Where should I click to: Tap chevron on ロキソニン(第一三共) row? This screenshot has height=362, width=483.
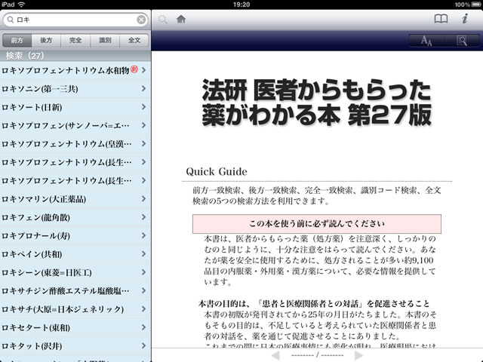click(x=144, y=89)
